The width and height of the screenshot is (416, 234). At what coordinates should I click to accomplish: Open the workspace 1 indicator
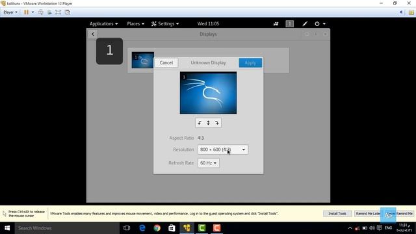290,24
